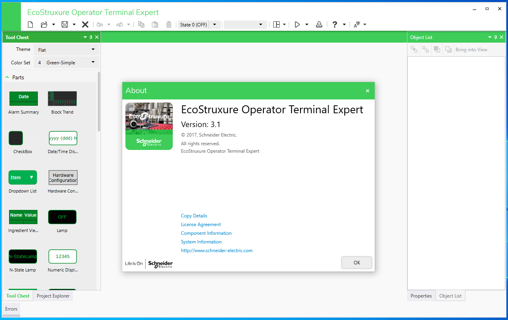Image resolution: width=508 pixels, height=320 pixels.
Task: Close the About dialog with X
Action: 368,91
